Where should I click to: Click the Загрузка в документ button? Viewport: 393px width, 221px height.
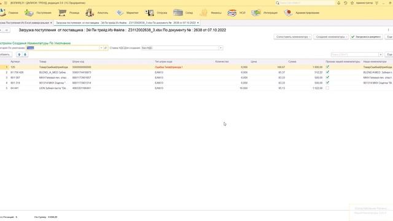367,37
